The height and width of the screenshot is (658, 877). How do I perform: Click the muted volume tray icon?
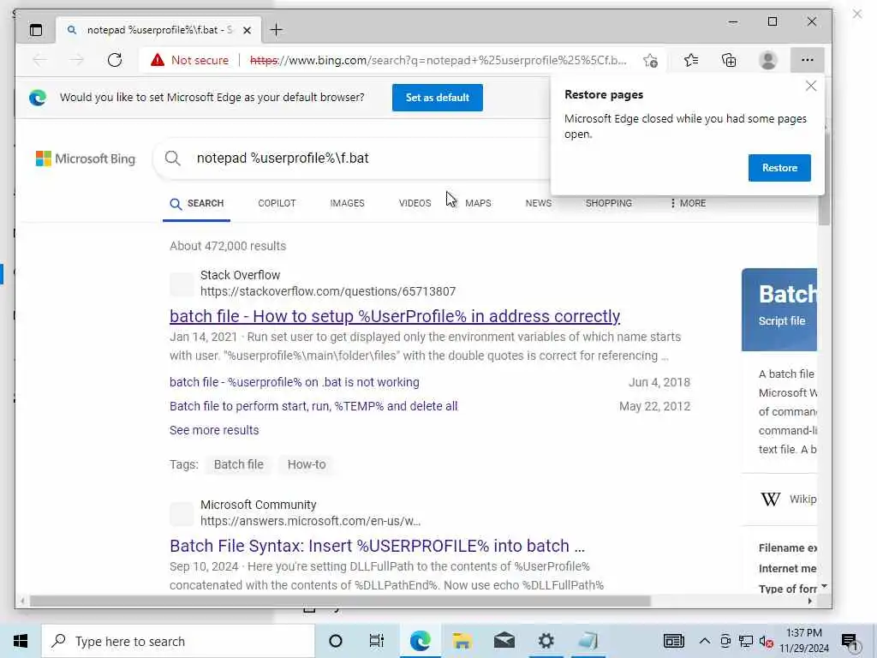pyautogui.click(x=767, y=641)
